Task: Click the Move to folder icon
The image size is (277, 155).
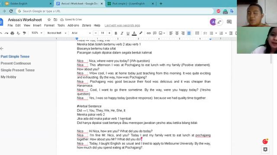Action: click(55, 19)
